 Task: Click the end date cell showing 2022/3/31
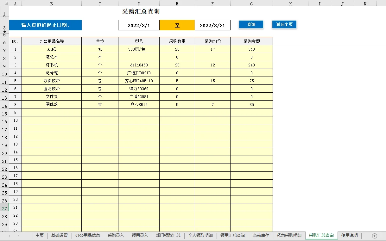tap(212, 25)
